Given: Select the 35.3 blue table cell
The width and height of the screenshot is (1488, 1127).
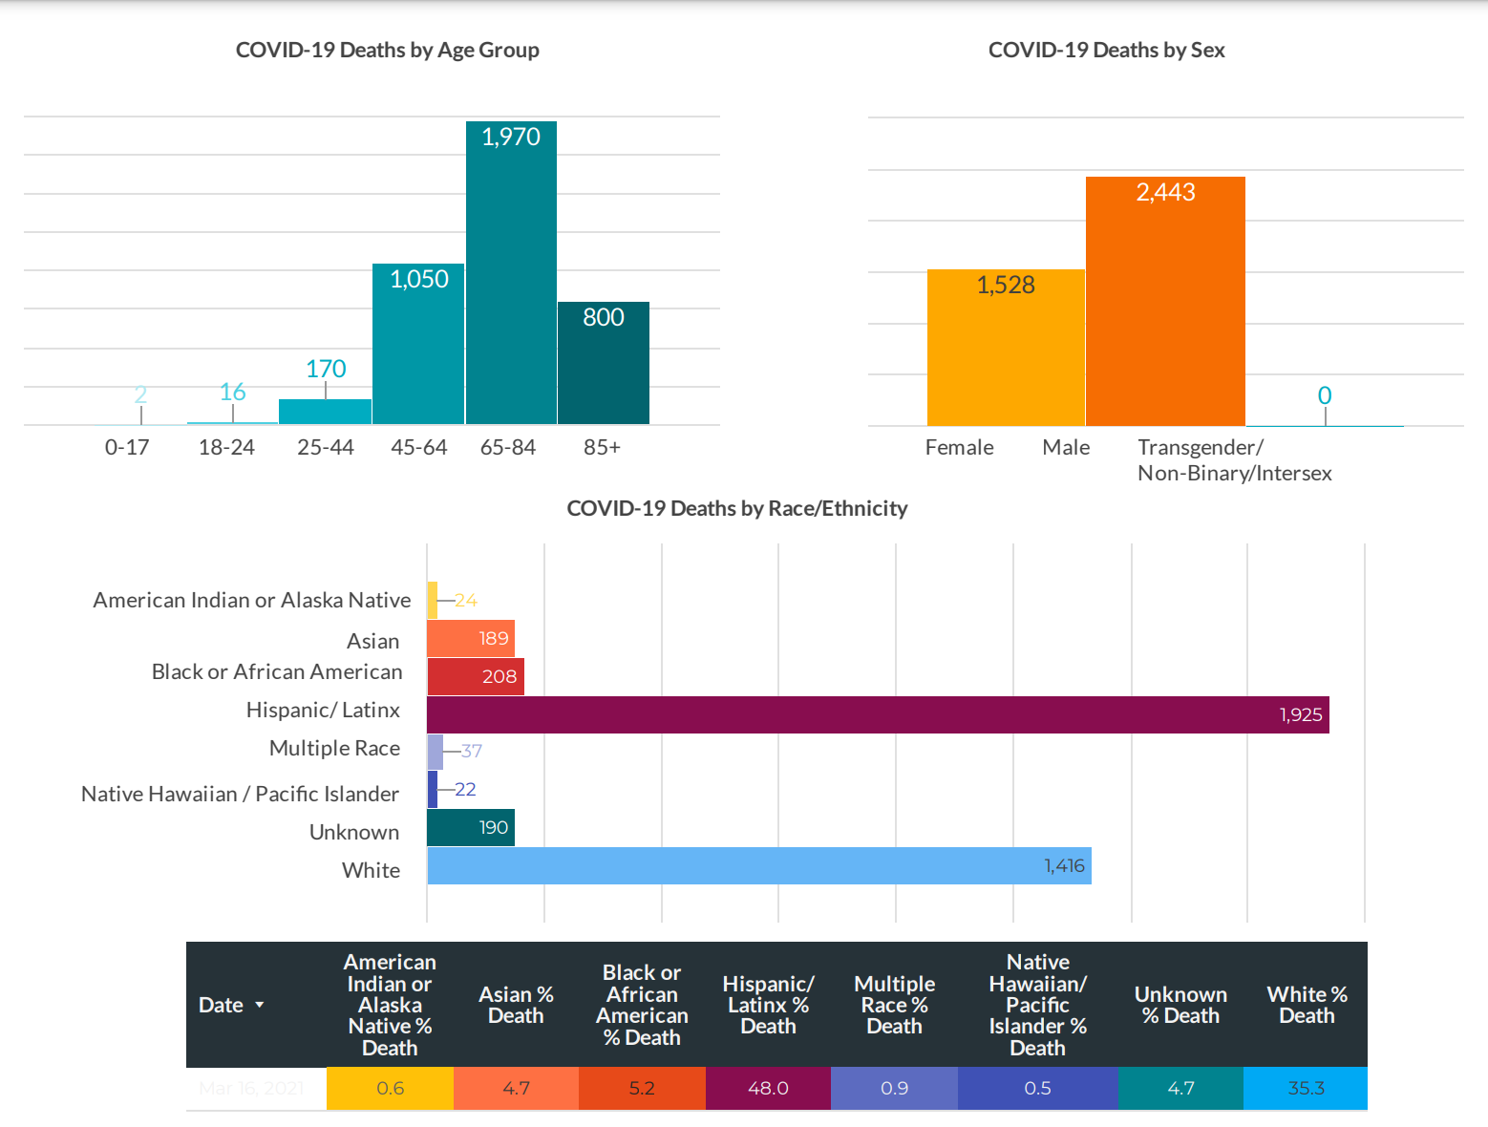Looking at the screenshot, I should pyautogui.click(x=1306, y=1088).
